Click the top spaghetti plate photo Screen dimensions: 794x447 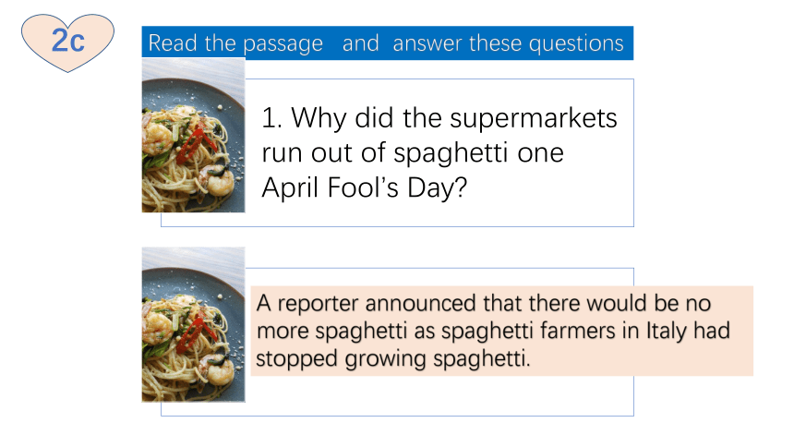194,136
